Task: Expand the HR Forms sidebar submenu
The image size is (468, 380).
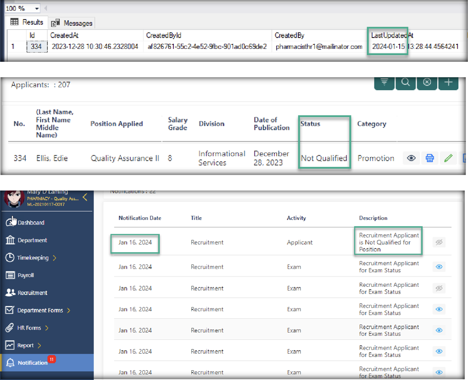Action: pyautogui.click(x=47, y=327)
